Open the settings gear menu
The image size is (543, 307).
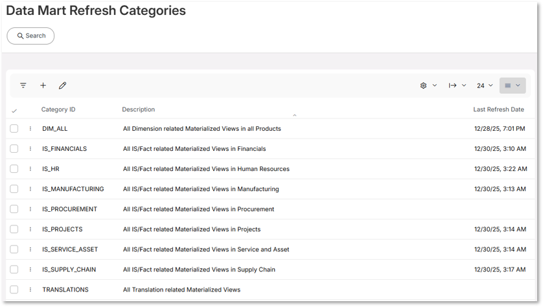(x=423, y=85)
